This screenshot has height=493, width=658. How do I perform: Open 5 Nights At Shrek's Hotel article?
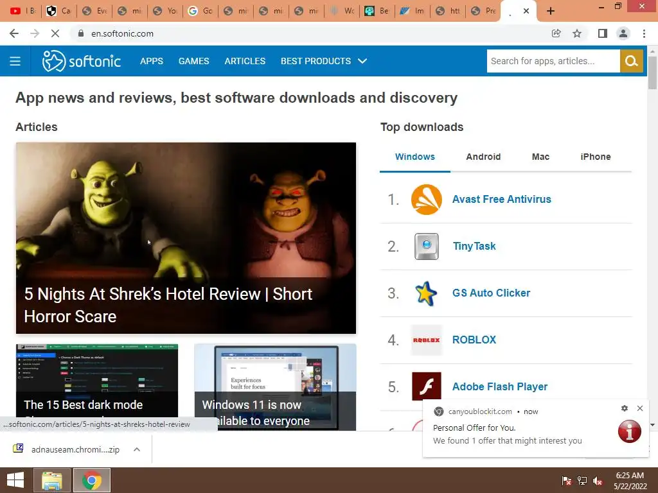pos(186,238)
